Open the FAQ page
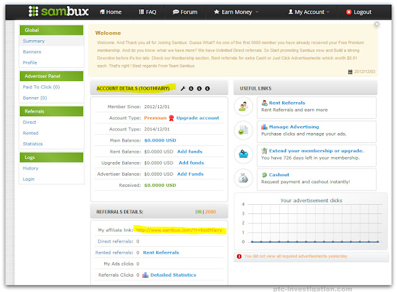397x292 pixels. click(148, 12)
